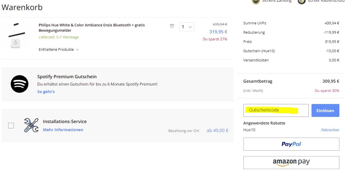Click the Philips Hue product thumbnail

point(16,36)
